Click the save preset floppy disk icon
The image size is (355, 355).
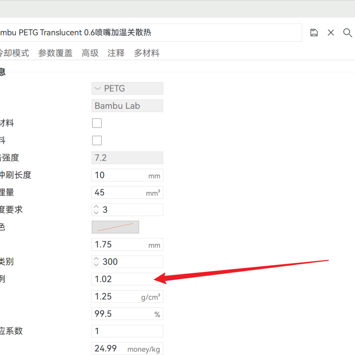314,32
